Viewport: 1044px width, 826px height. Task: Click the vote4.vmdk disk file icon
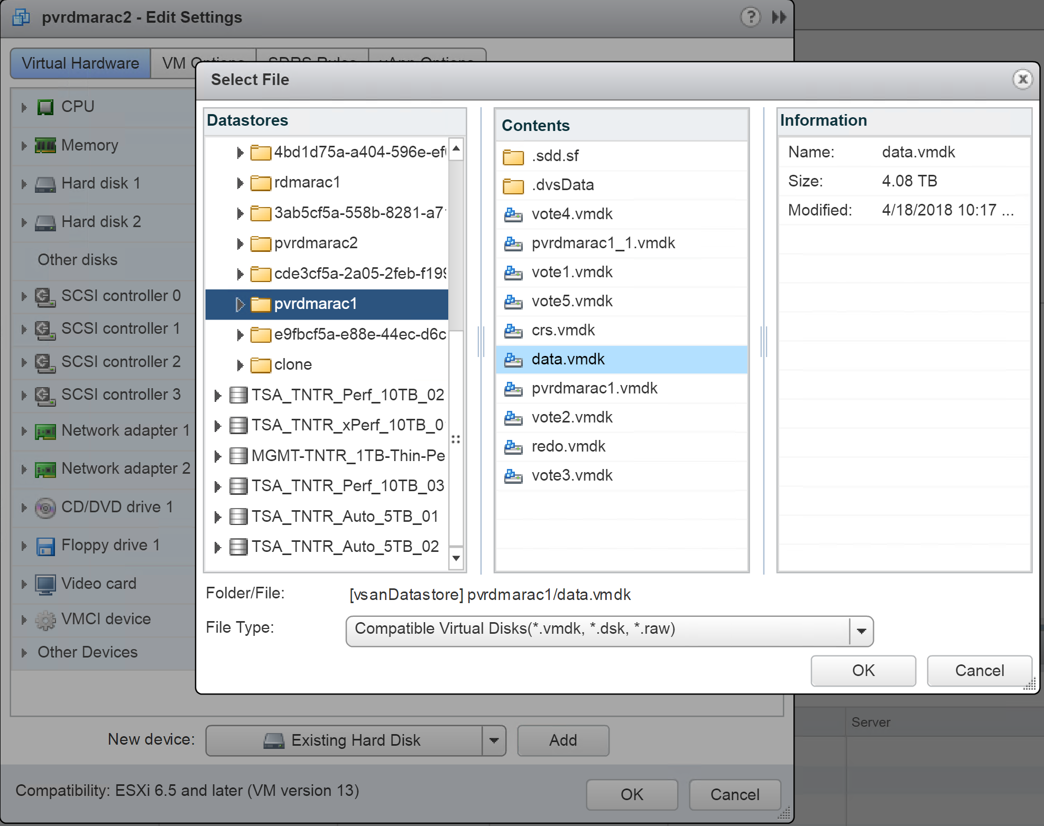point(513,214)
